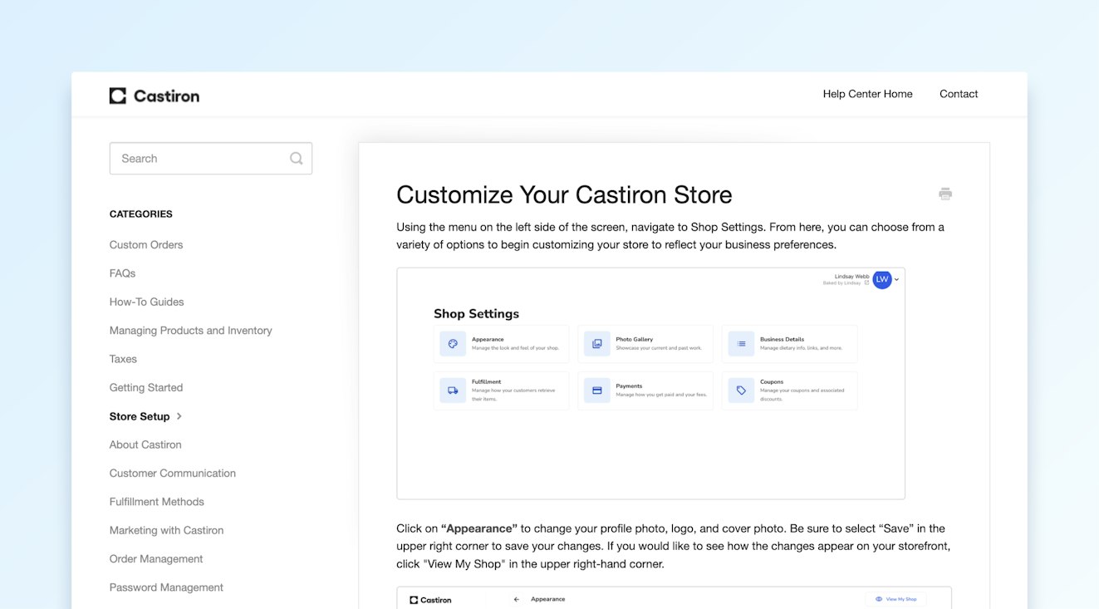Open the Password Management category
This screenshot has width=1099, height=609.
[x=166, y=587]
